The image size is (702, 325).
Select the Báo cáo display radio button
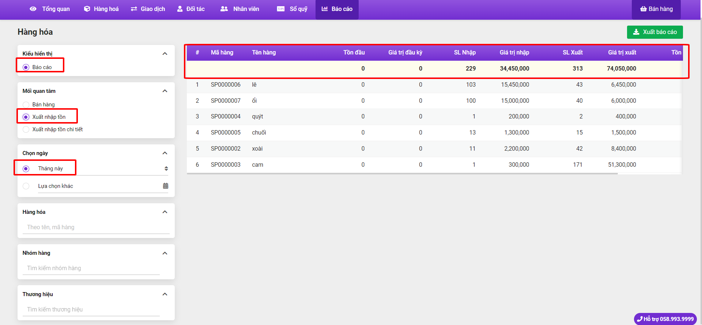pyautogui.click(x=26, y=67)
